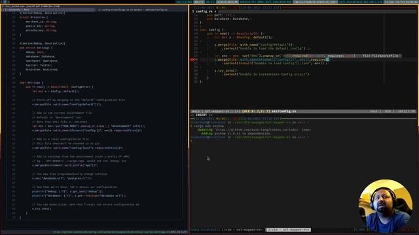Click the config/local merge line in browser
Viewport: 419px width, 235px height.
[78, 148]
